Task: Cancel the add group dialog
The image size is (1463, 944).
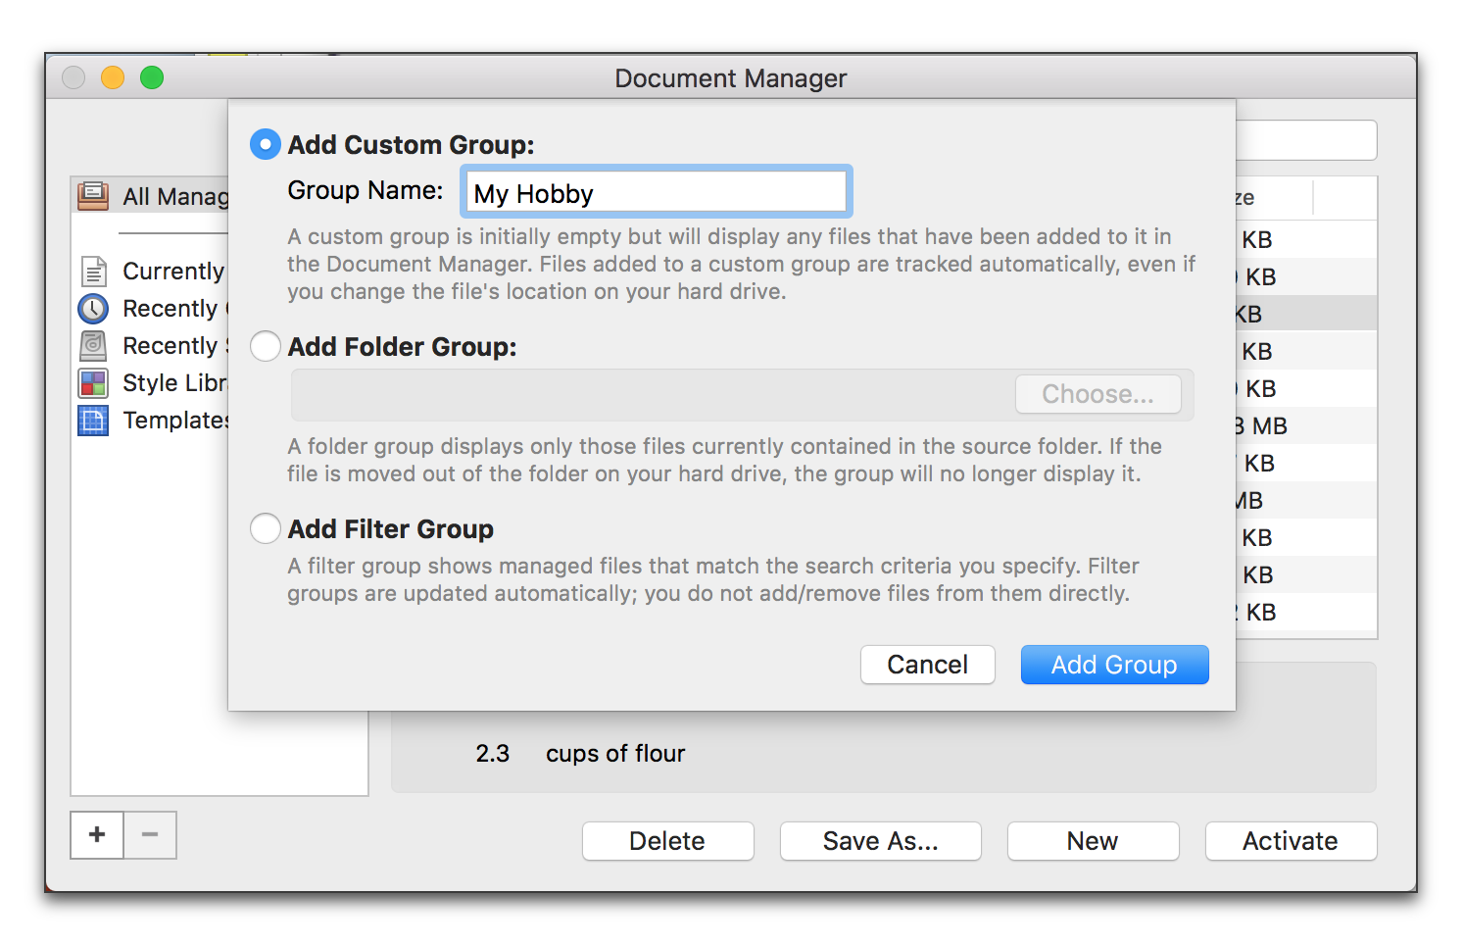Action: point(927,665)
